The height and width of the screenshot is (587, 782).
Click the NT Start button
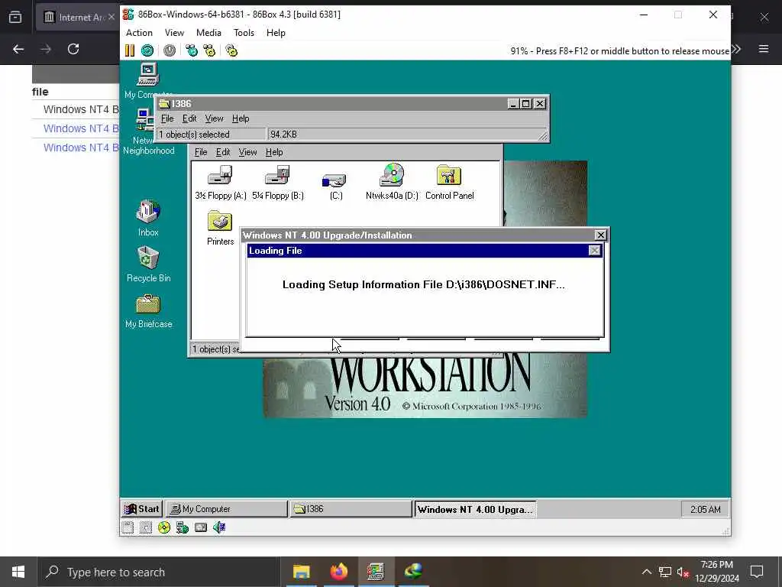click(142, 508)
